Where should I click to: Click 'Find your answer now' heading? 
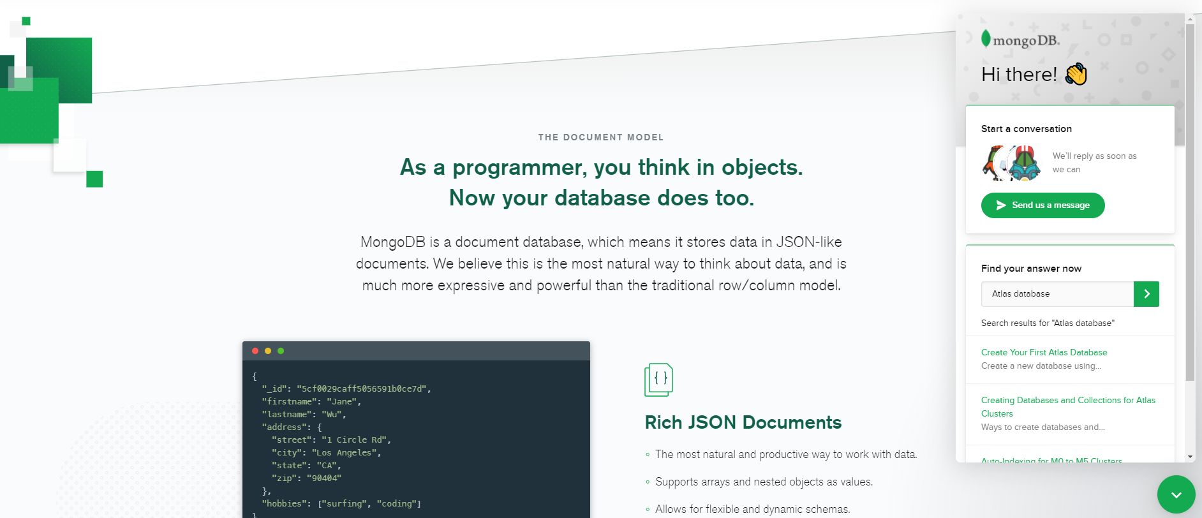pyautogui.click(x=1031, y=269)
